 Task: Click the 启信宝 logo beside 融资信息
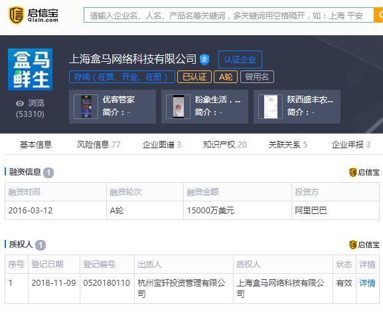click(364, 172)
